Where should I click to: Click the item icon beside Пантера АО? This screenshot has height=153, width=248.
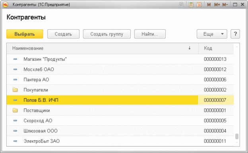point(15,79)
